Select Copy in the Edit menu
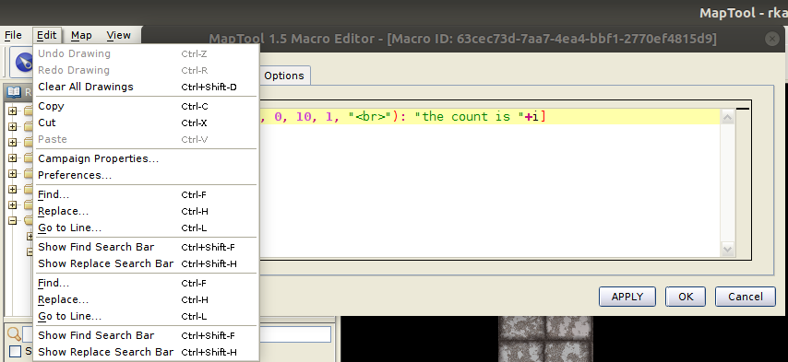788x362 pixels. 146,106
